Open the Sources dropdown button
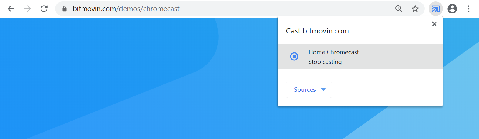479x139 pixels. (309, 90)
